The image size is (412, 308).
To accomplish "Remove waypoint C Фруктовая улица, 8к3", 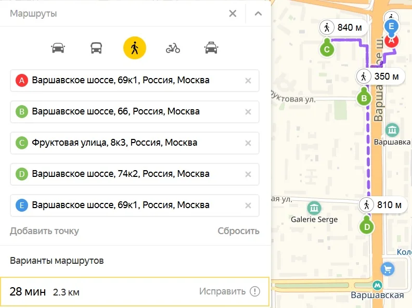I will click(248, 143).
